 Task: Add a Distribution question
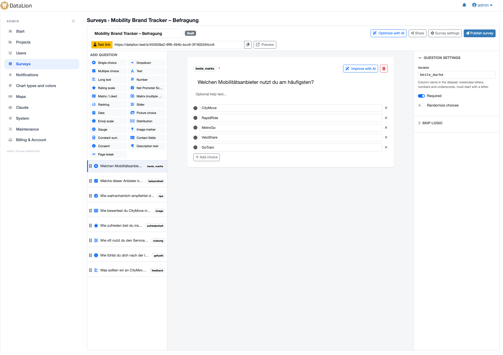coord(146,121)
